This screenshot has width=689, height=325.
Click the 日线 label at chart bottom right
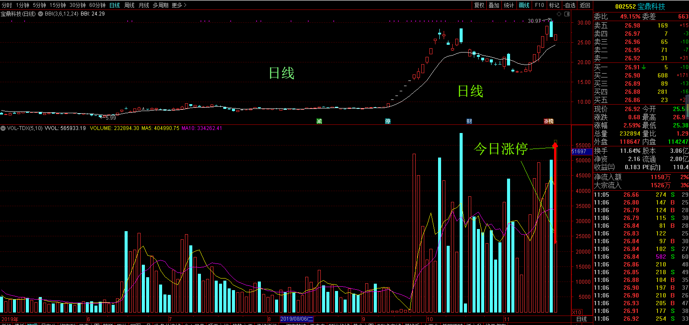point(582,319)
